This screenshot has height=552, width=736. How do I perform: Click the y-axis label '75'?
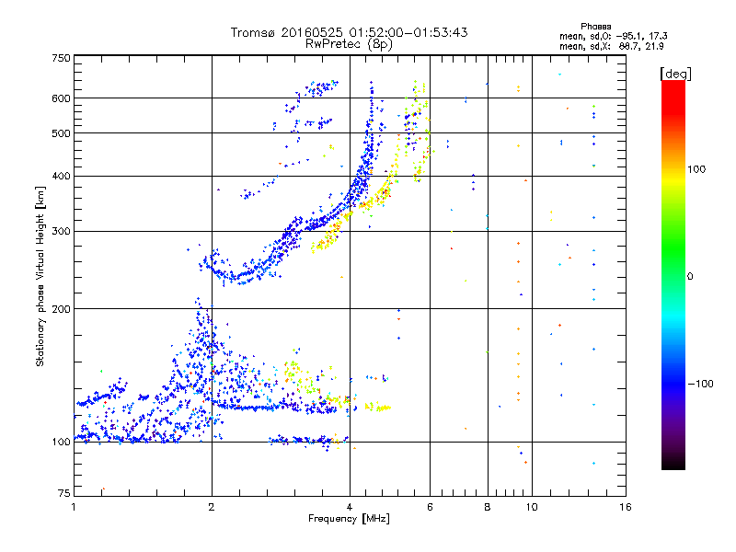(x=64, y=493)
